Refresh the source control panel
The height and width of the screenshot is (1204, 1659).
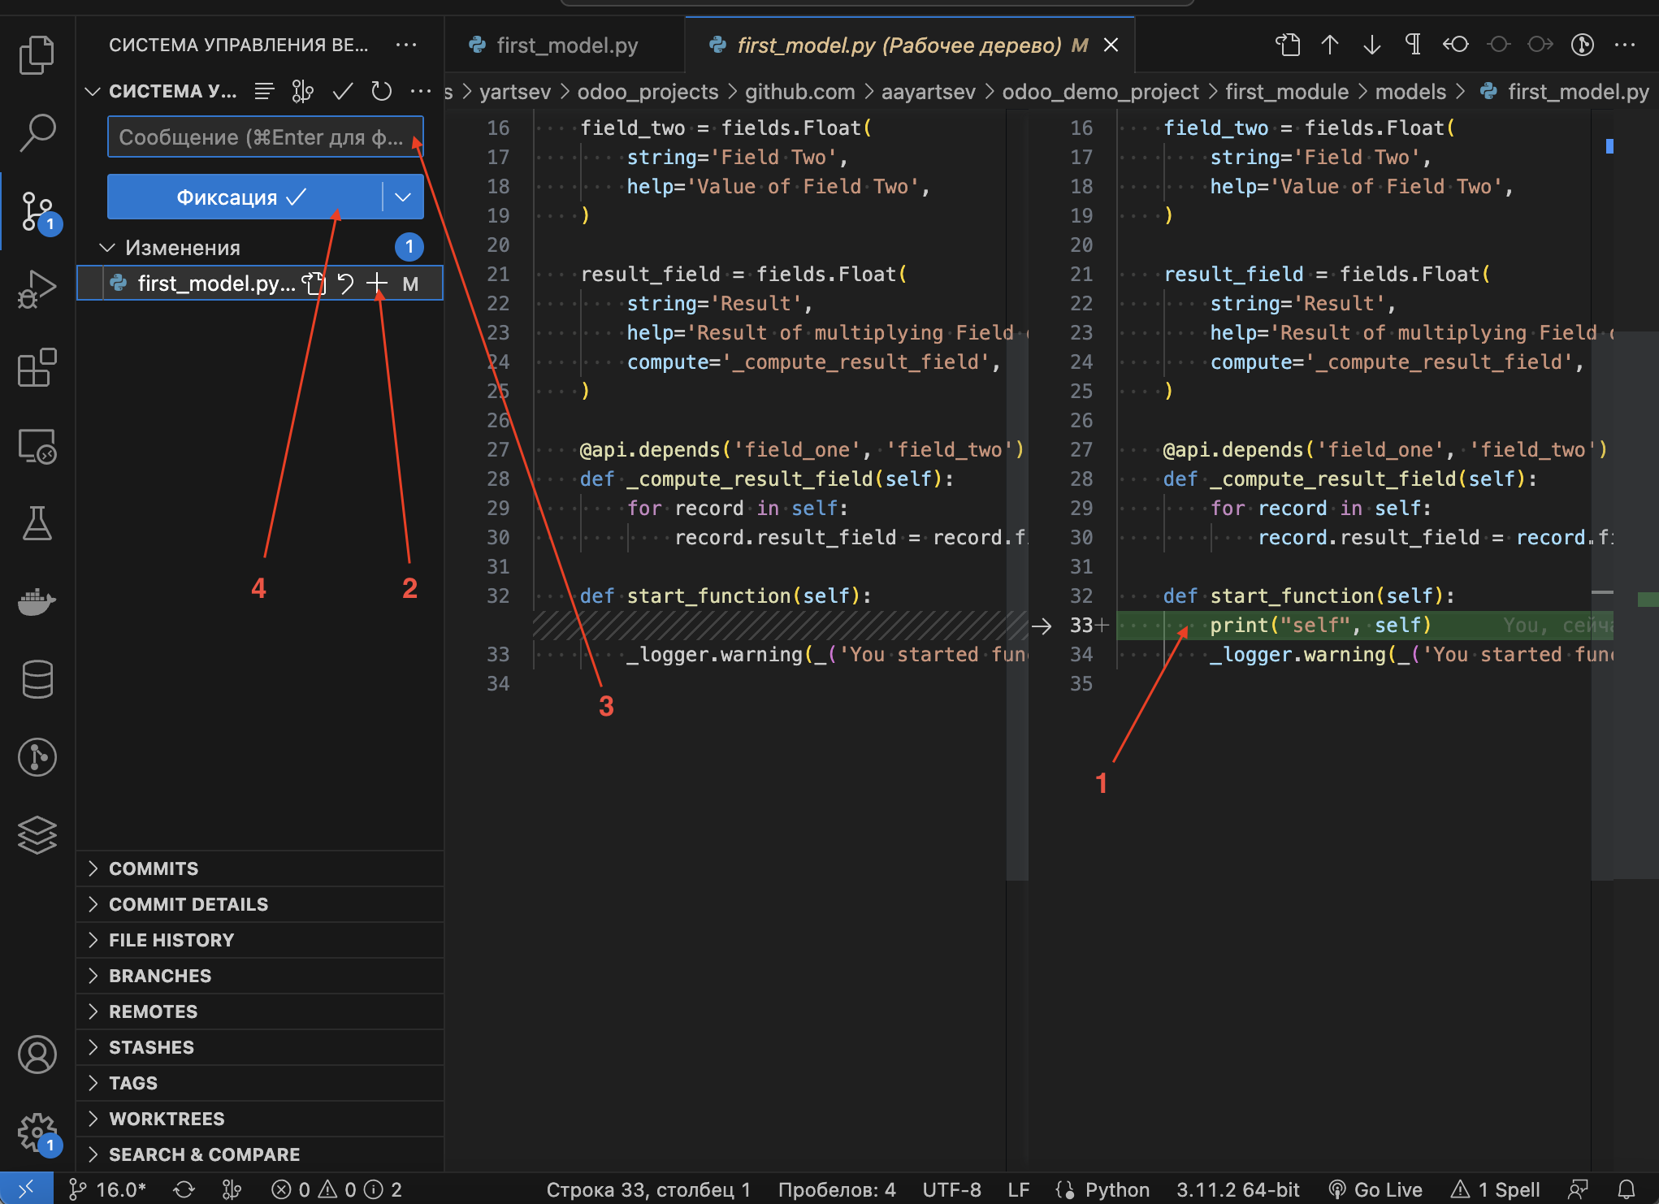point(381,91)
